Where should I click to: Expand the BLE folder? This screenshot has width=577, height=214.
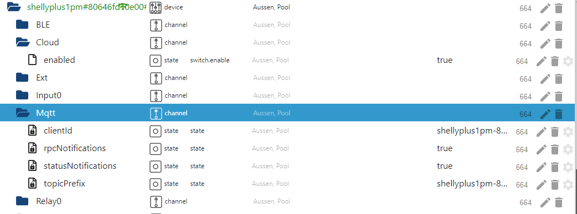pos(23,25)
